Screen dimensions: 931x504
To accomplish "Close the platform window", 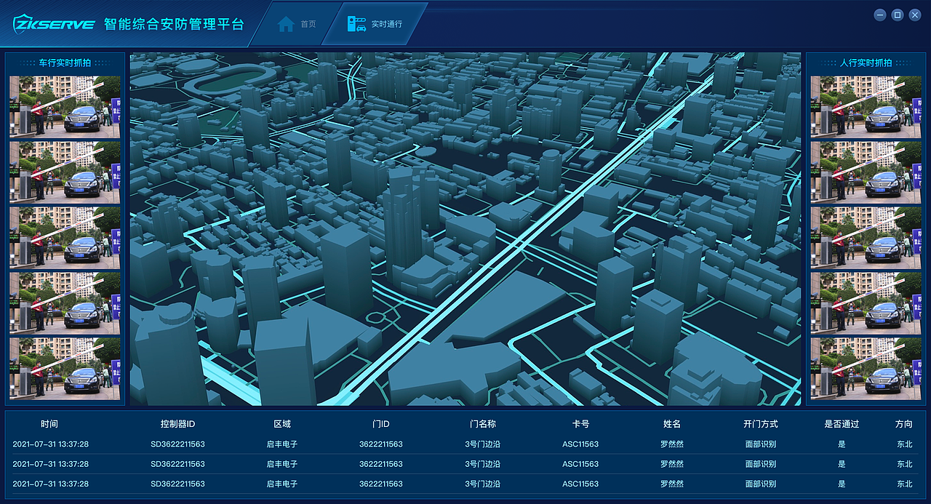I will 915,15.
